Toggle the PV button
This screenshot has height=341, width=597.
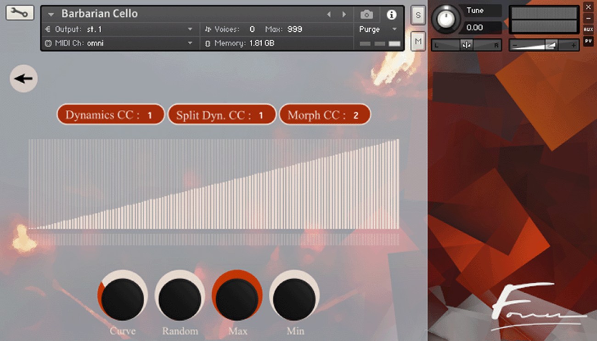pyautogui.click(x=588, y=41)
